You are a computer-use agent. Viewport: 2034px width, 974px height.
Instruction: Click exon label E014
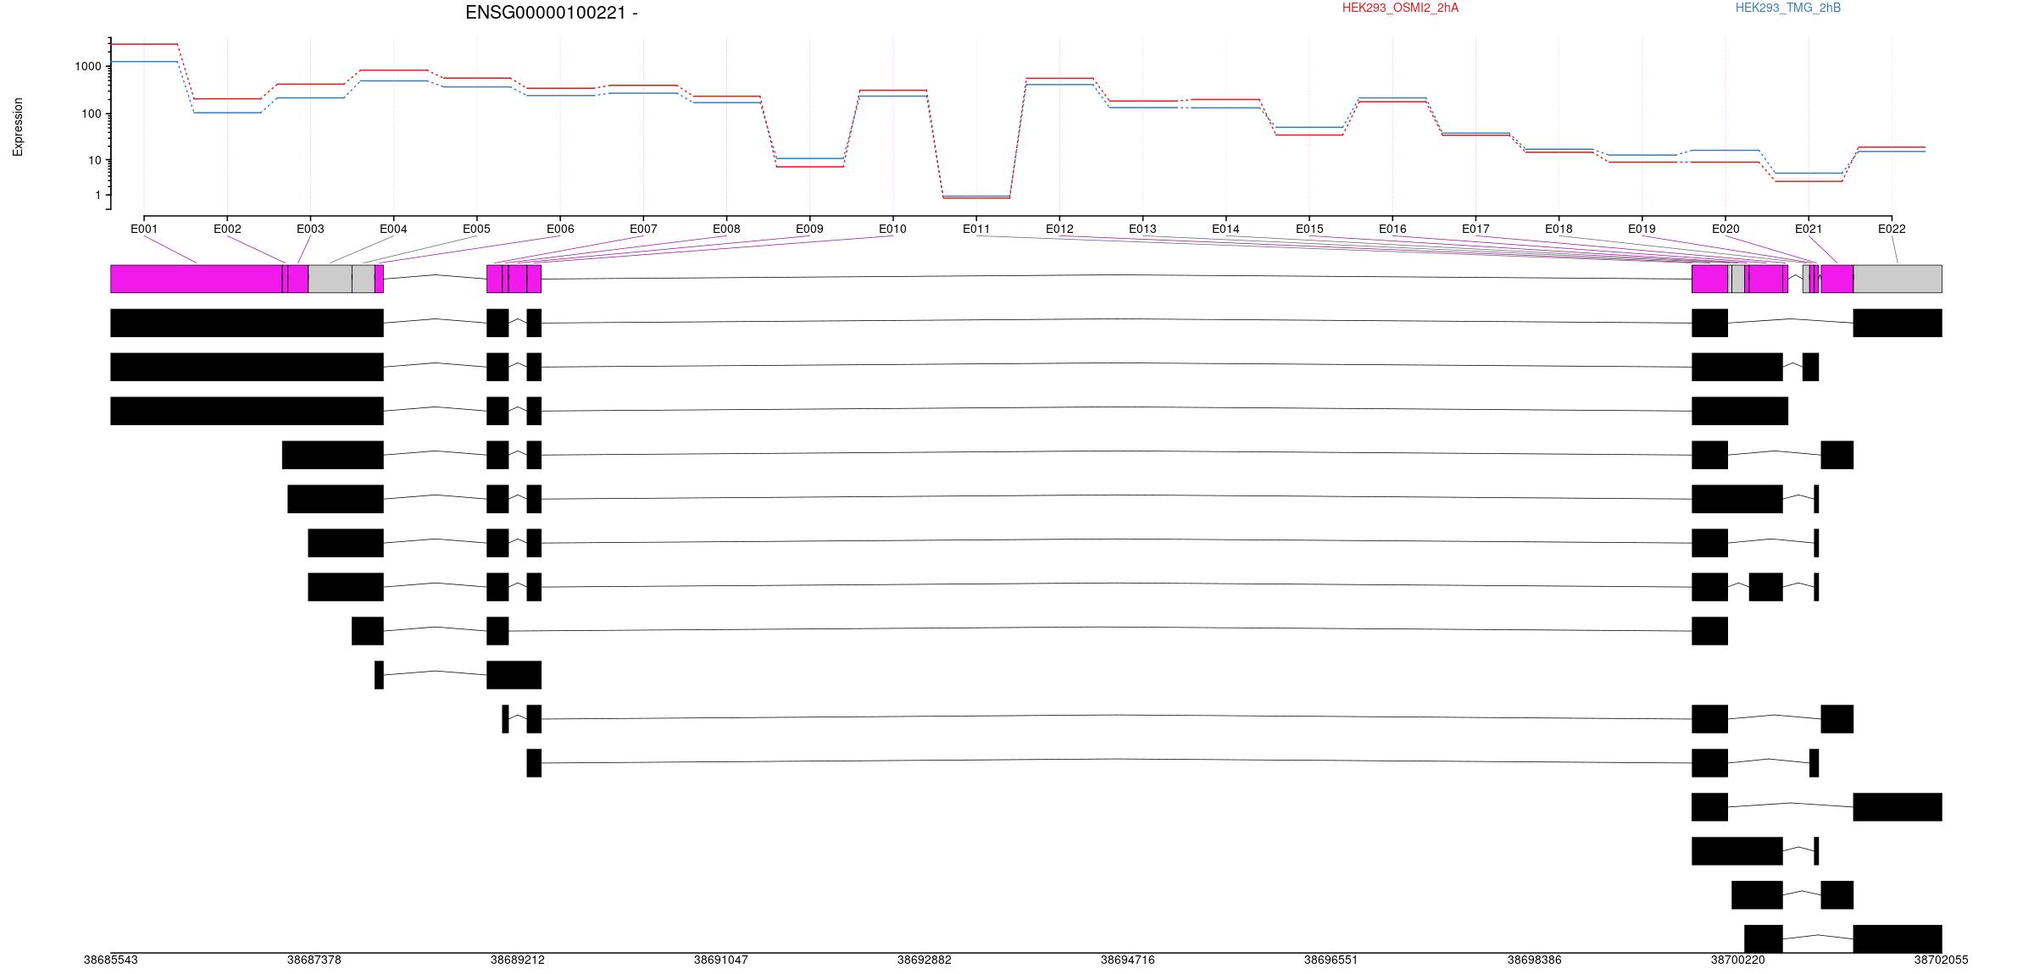(x=1225, y=229)
